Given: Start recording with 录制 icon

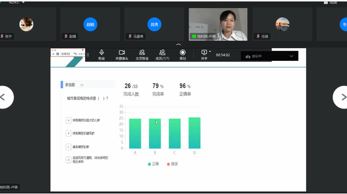Looking at the screenshot, I should tap(183, 55).
